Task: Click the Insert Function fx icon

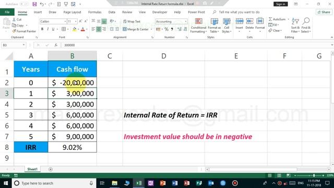Action: point(56,45)
